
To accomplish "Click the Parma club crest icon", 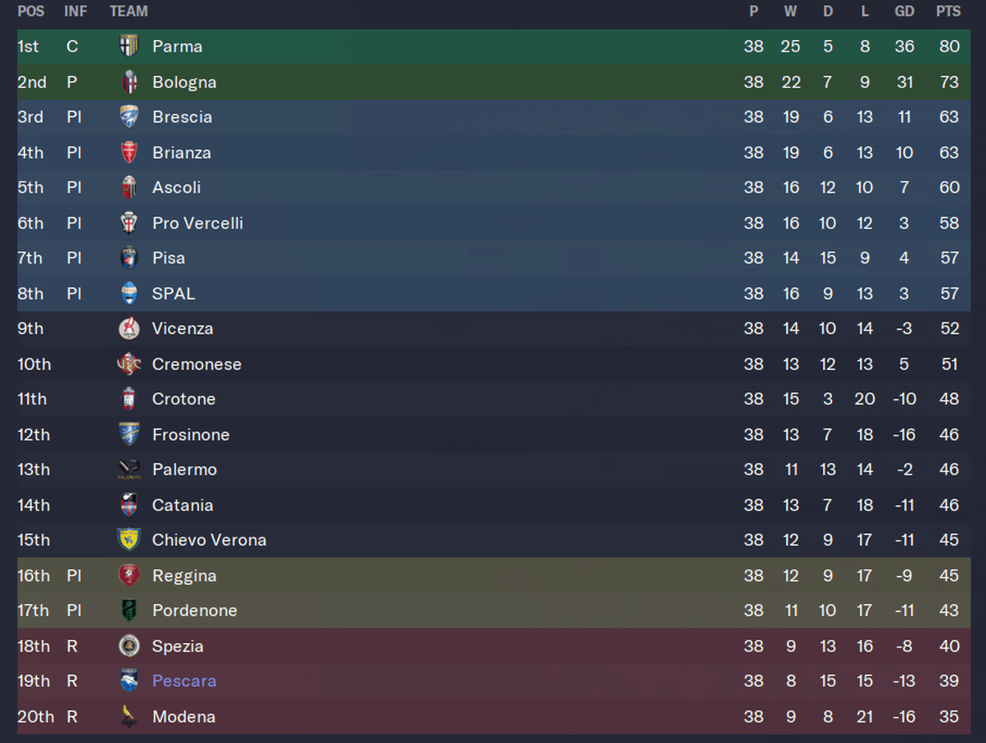I will coord(129,47).
